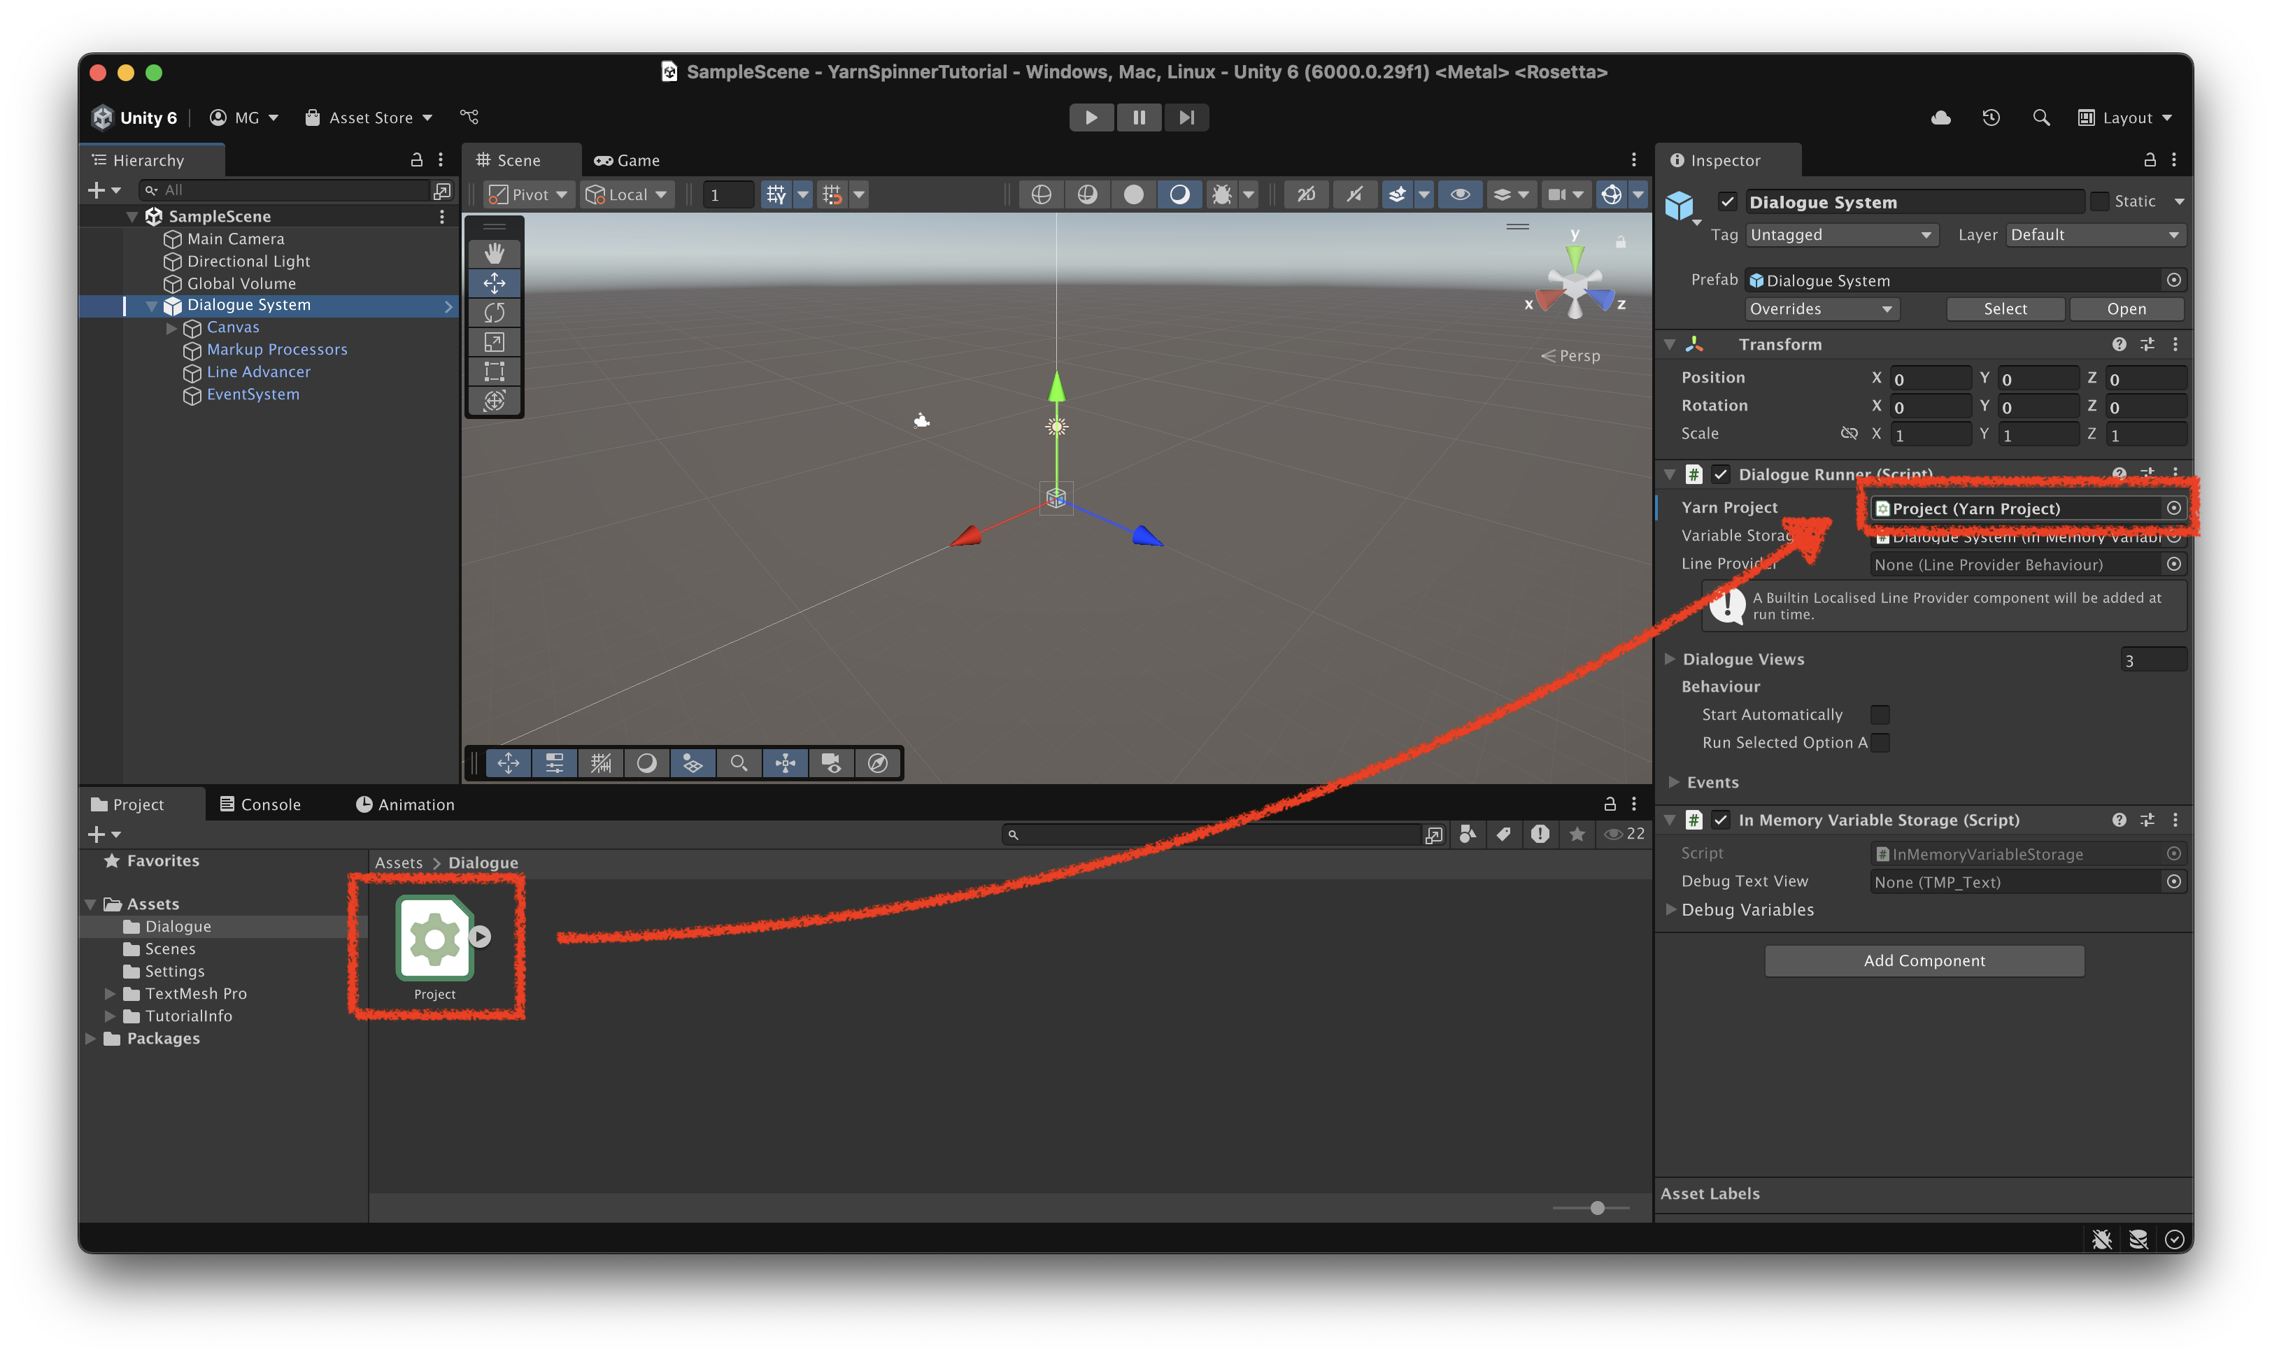Viewport: 2272px width, 1357px height.
Task: Switch to the Console tab
Action: tap(262, 804)
